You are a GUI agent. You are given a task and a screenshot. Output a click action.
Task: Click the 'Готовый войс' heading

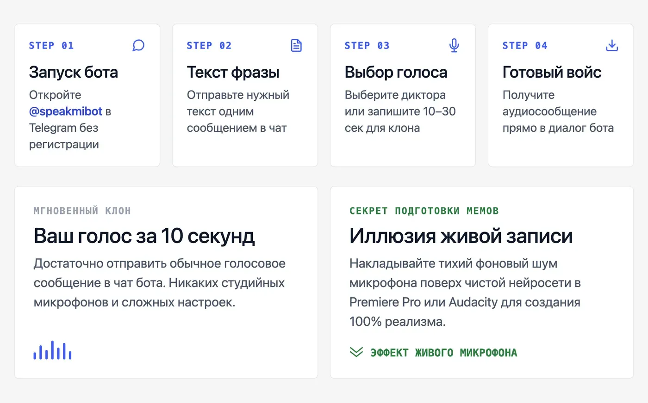coord(552,72)
